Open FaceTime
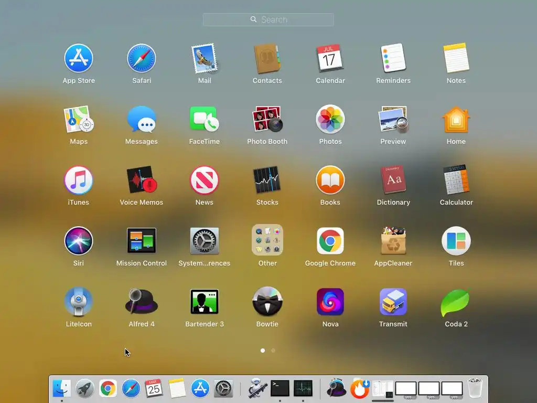Screen dimensions: 537x403 (x=205, y=119)
